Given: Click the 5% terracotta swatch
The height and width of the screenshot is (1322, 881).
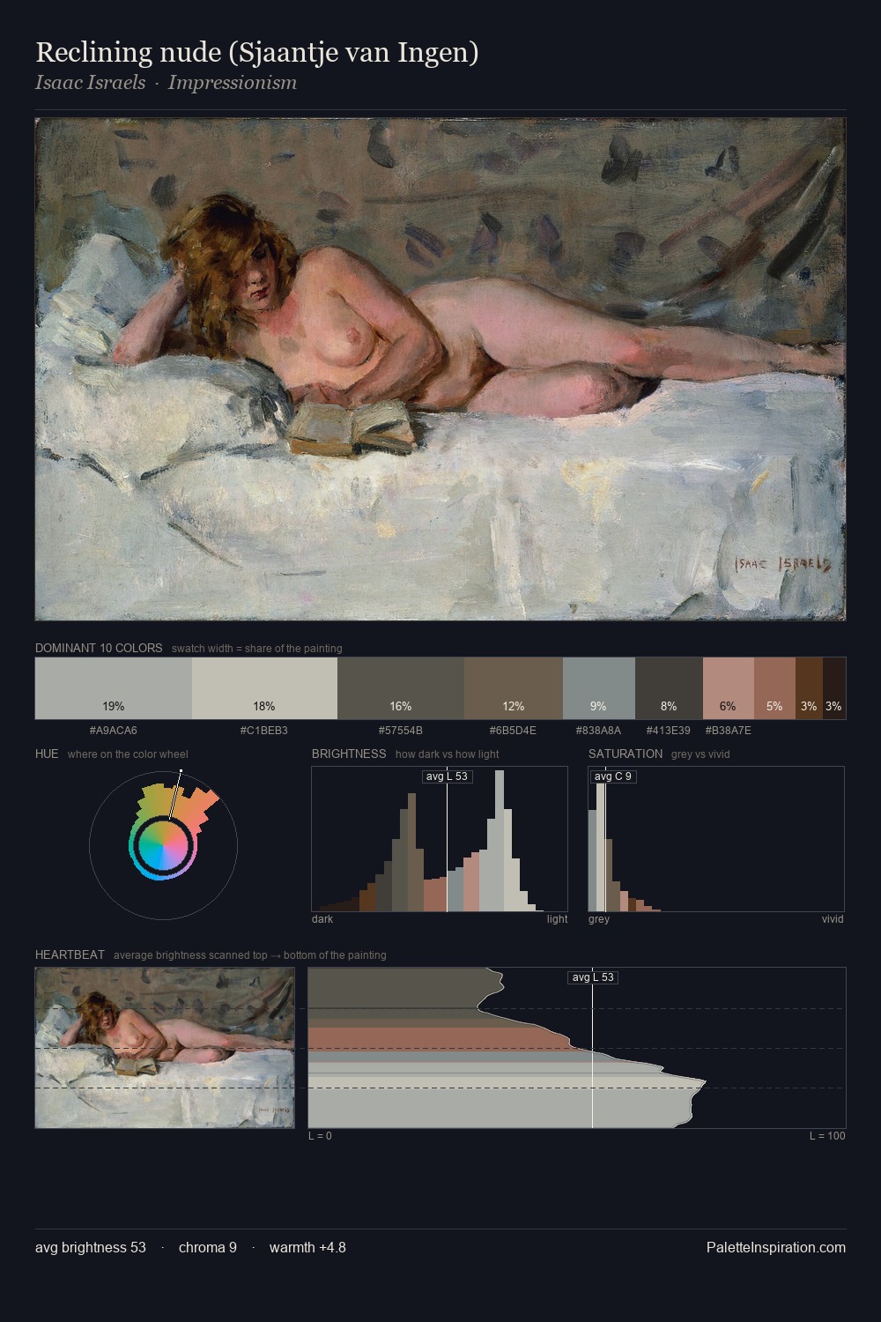Looking at the screenshot, I should (774, 688).
